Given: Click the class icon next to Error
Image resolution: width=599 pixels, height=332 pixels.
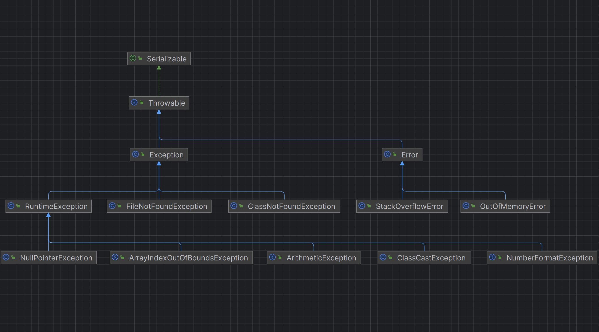Looking at the screenshot, I should (388, 154).
